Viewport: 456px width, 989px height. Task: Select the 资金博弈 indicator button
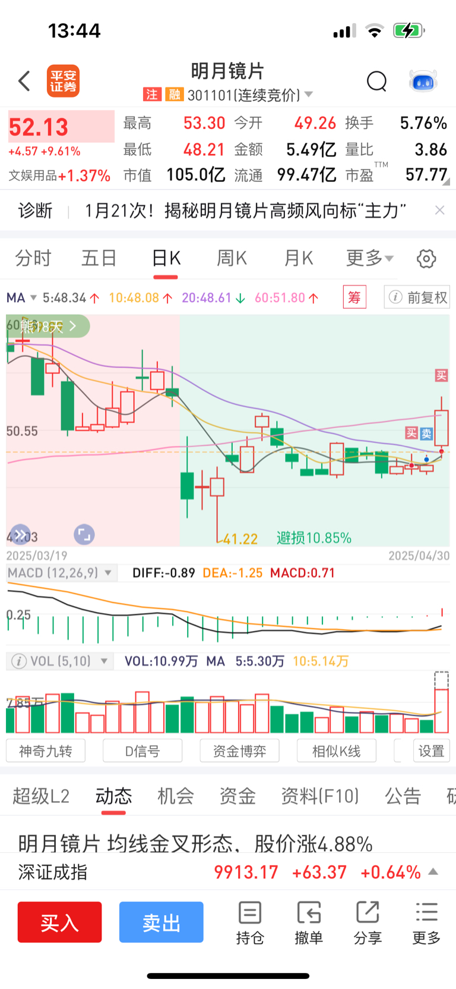click(x=240, y=751)
